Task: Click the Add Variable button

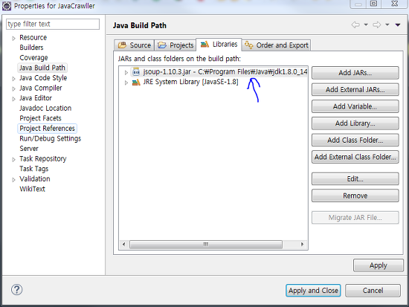Action: (x=355, y=106)
